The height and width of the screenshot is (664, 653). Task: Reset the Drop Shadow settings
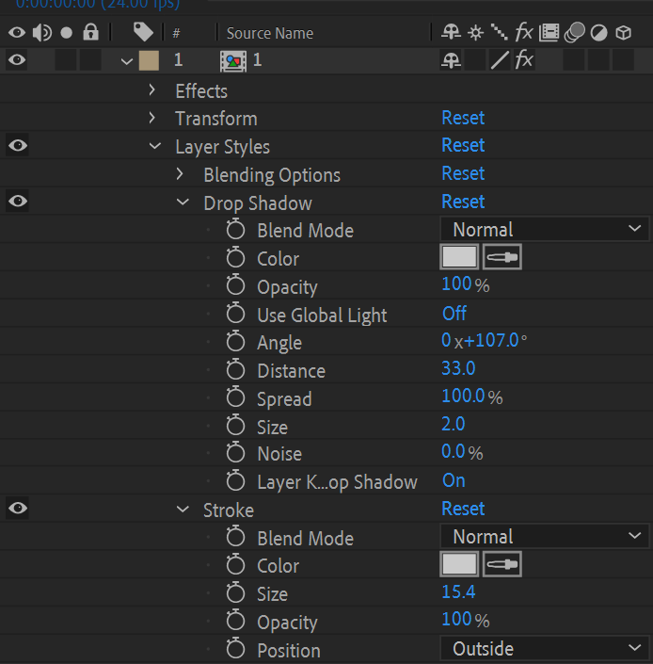(463, 202)
